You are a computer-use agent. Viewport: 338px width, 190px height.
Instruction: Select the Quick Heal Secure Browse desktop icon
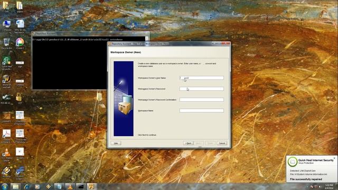coord(6,63)
